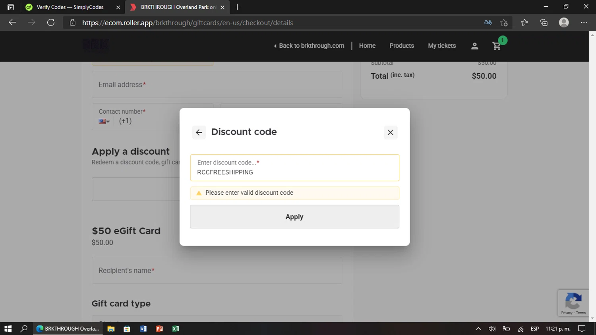Close the Verify Codes SimplyCodes tab
Viewport: 596px width, 335px height.
118,7
